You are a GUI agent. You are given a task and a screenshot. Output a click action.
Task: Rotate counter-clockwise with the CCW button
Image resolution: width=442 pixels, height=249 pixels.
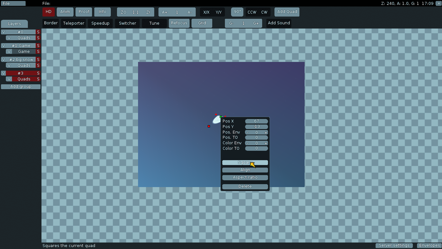pos(252,12)
